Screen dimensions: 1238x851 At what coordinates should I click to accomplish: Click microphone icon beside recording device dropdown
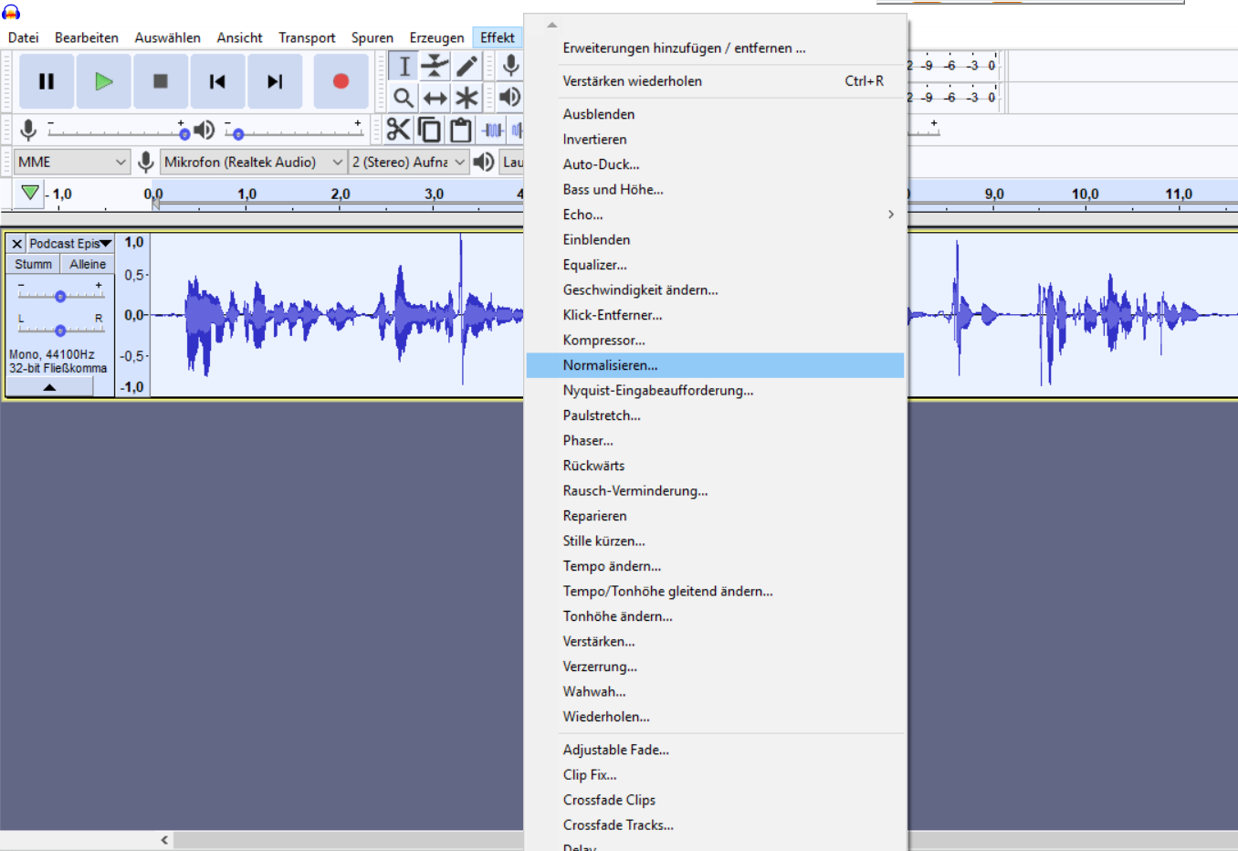point(145,163)
